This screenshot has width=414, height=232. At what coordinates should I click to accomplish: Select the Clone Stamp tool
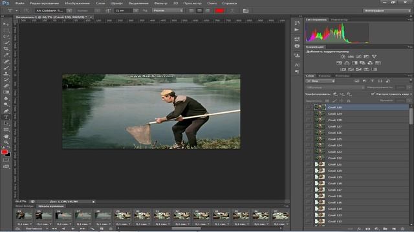pyautogui.click(x=6, y=74)
